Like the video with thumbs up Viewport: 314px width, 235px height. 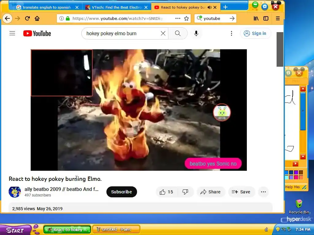coord(167,192)
